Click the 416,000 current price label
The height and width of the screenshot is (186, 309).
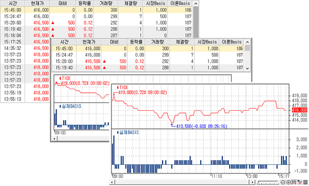tap(300, 110)
